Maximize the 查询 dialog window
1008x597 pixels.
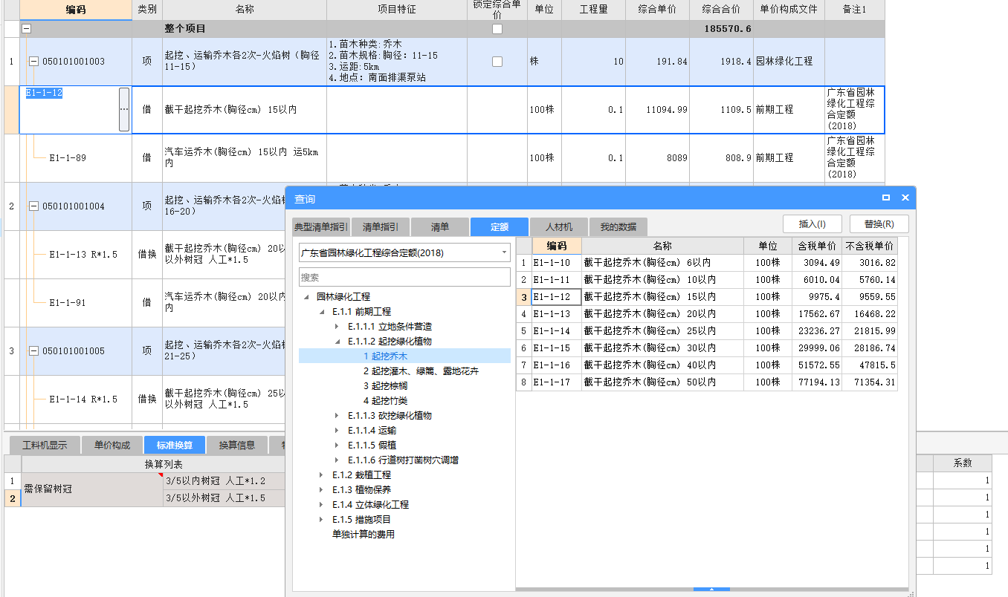pyautogui.click(x=886, y=198)
